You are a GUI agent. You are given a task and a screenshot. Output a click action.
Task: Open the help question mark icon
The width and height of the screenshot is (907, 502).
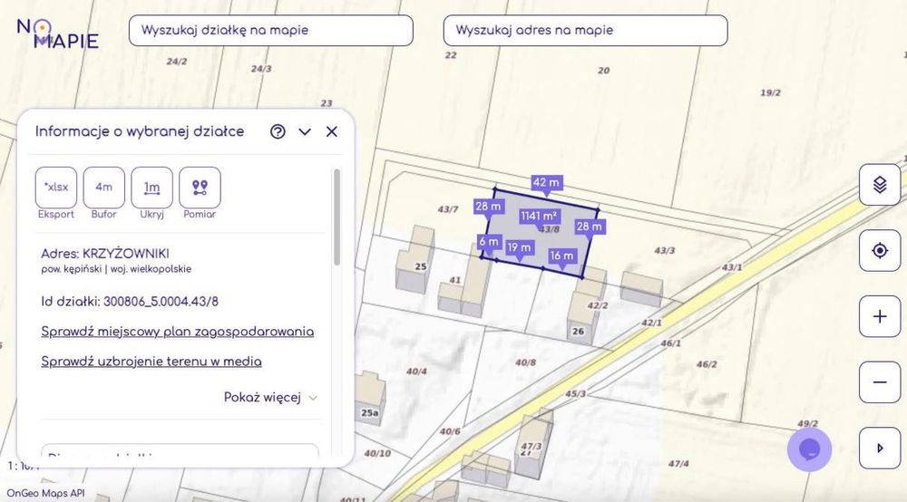(x=278, y=131)
